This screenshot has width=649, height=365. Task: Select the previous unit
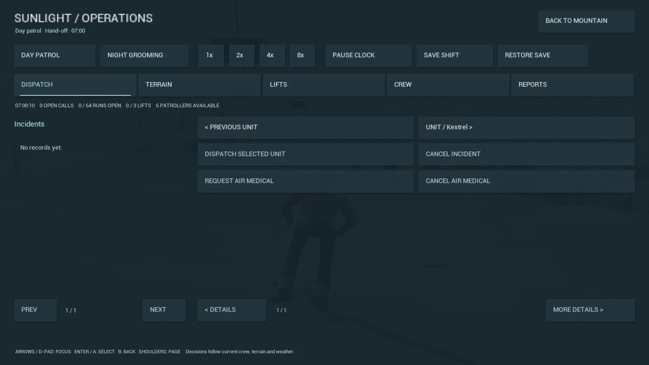(x=305, y=128)
